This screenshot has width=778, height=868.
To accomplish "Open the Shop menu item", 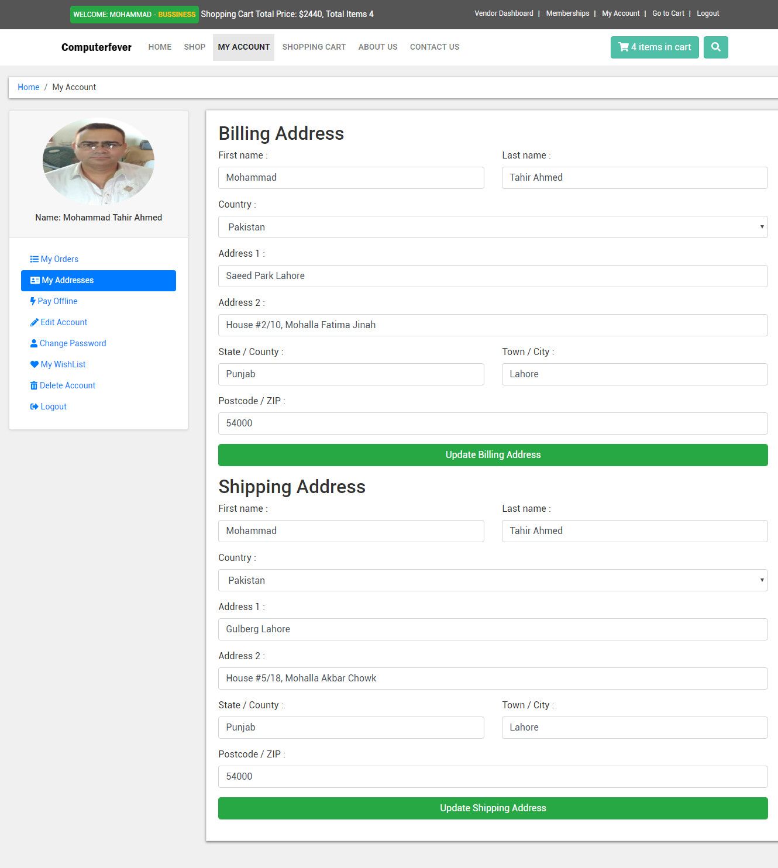I will [x=194, y=47].
